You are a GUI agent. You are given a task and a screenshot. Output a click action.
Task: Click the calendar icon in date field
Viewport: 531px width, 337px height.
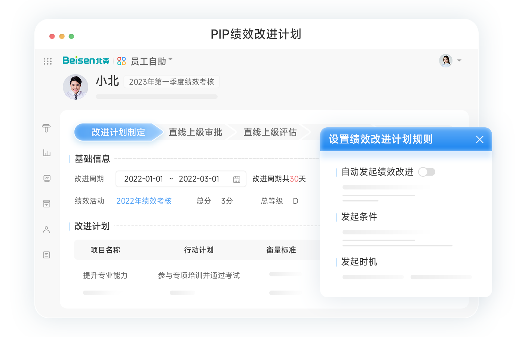coord(237,179)
